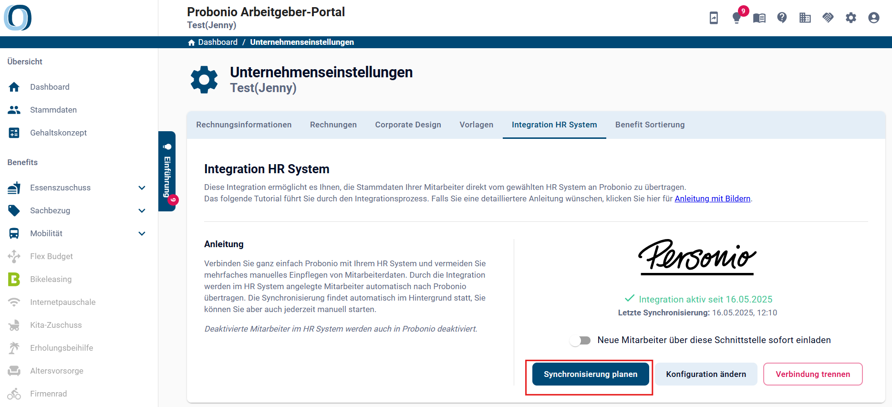
Task: Click the Altersvorsorge couch icon
Action: tap(14, 371)
